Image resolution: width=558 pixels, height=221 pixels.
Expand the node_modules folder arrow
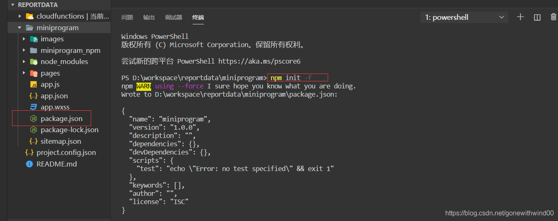click(24, 62)
